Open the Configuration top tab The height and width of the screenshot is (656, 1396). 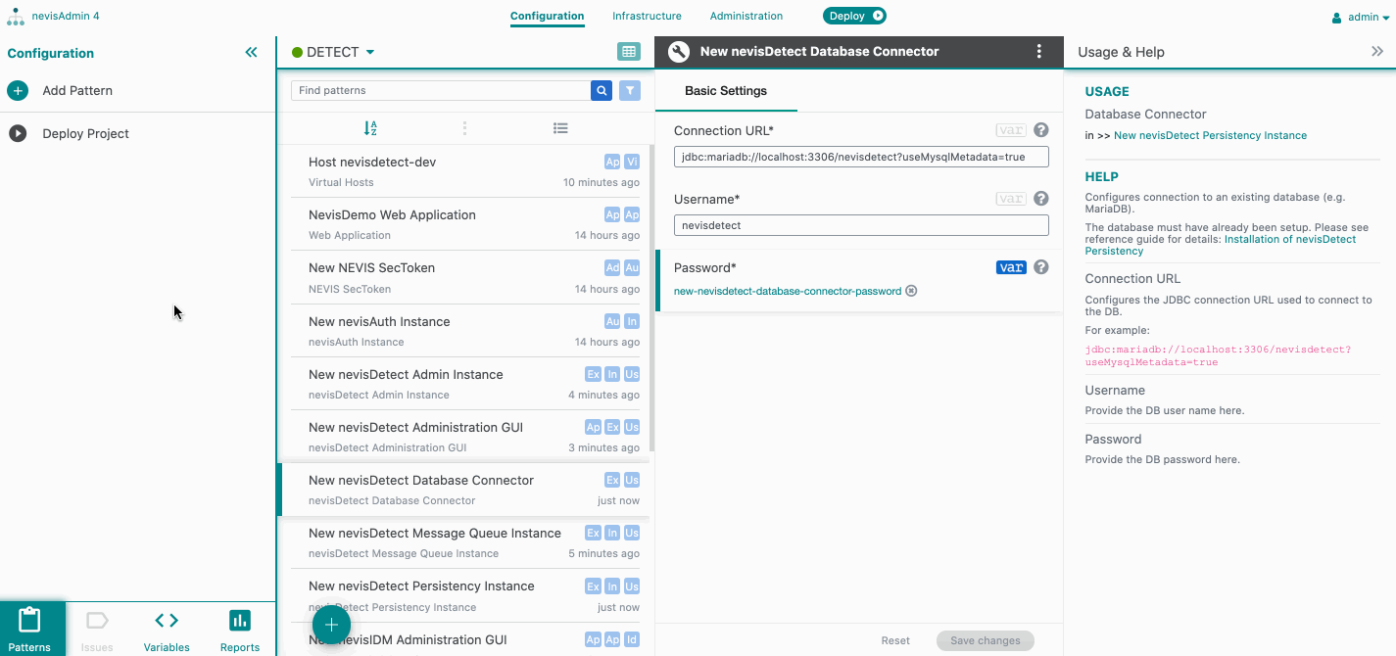click(547, 16)
